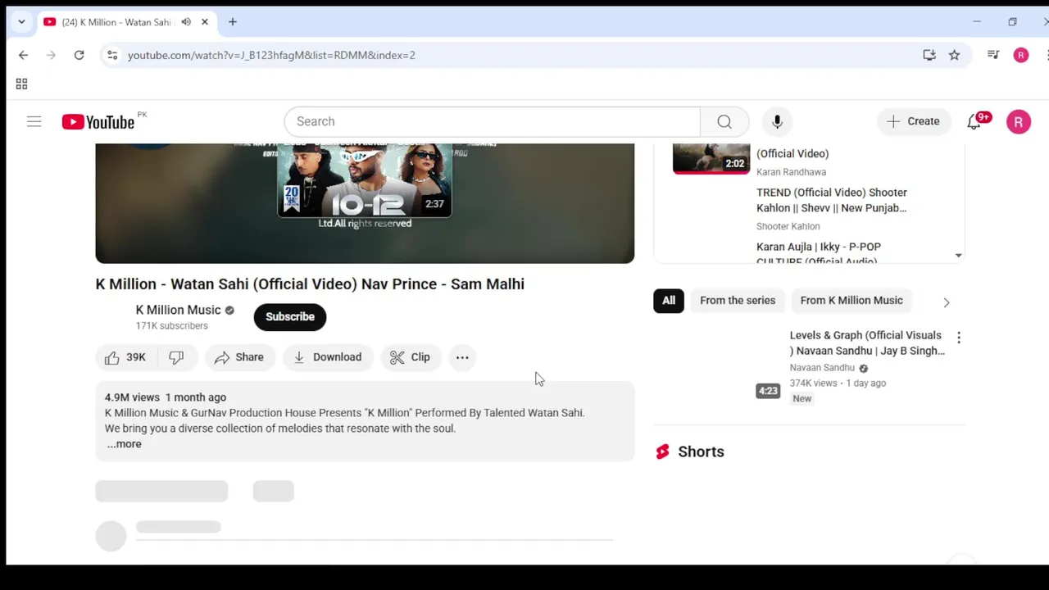1049x590 pixels.
Task: Click the search magnifier button
Action: click(724, 121)
